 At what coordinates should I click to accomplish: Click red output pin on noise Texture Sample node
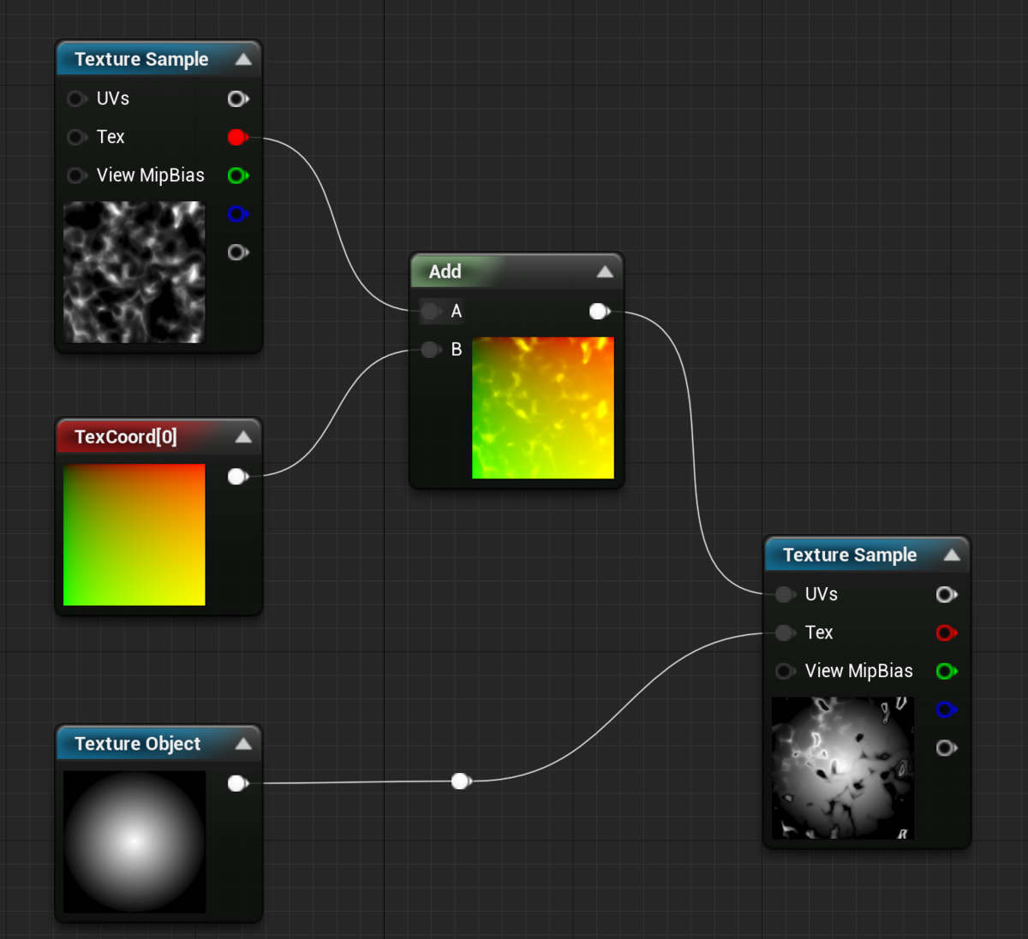(x=238, y=137)
